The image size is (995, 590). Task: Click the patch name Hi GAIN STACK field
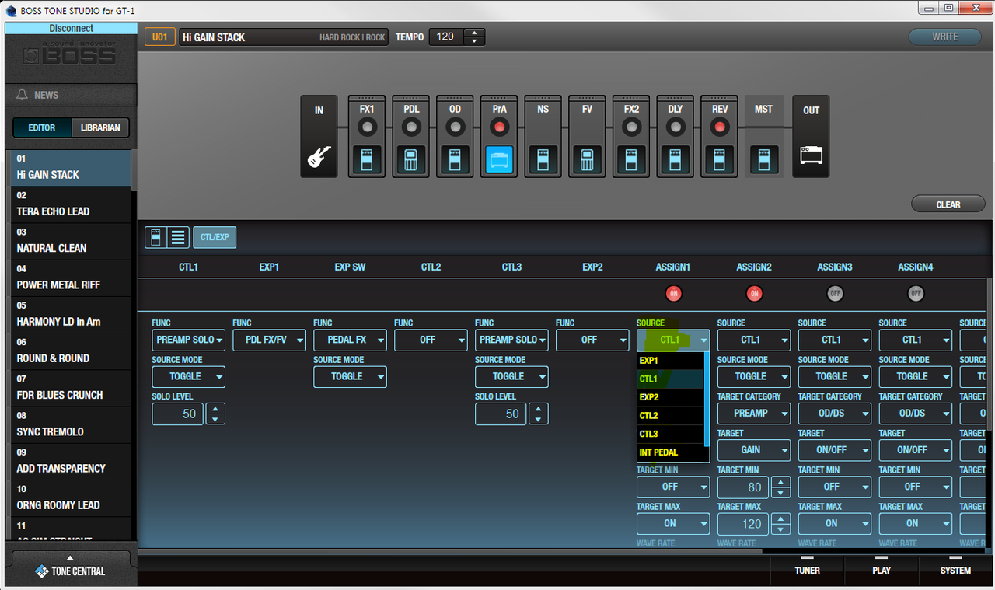tap(284, 37)
